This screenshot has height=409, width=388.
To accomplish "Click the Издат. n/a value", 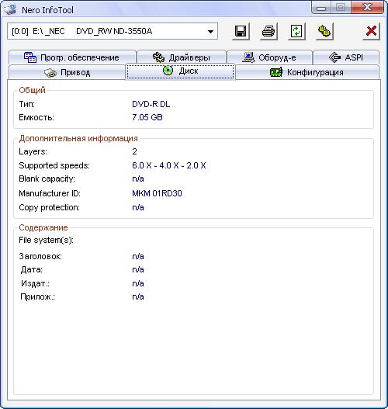I will (138, 283).
